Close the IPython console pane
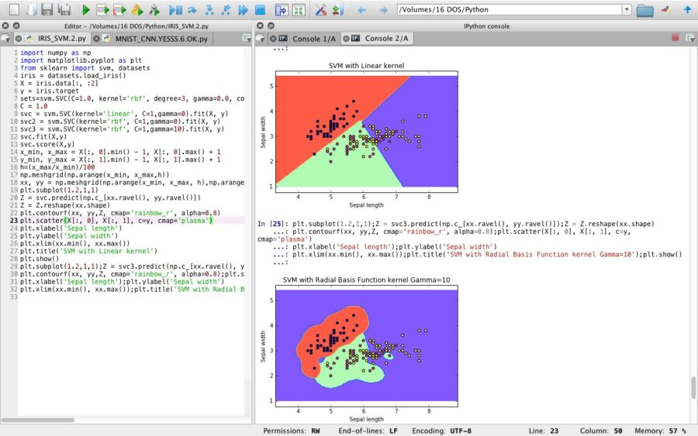Viewport: 698px width, 436px height. pos(260,26)
